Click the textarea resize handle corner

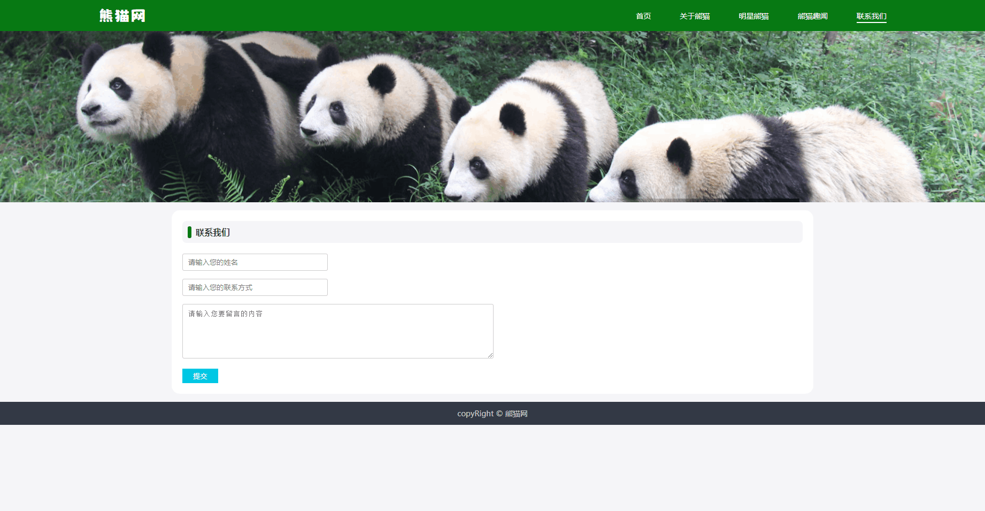tap(490, 355)
